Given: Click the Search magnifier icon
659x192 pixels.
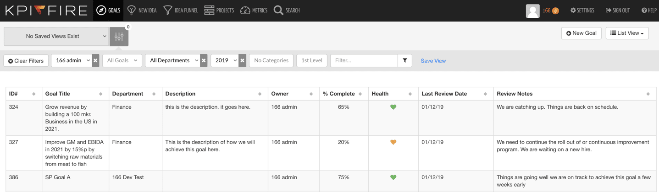Looking at the screenshot, I should [x=278, y=11].
